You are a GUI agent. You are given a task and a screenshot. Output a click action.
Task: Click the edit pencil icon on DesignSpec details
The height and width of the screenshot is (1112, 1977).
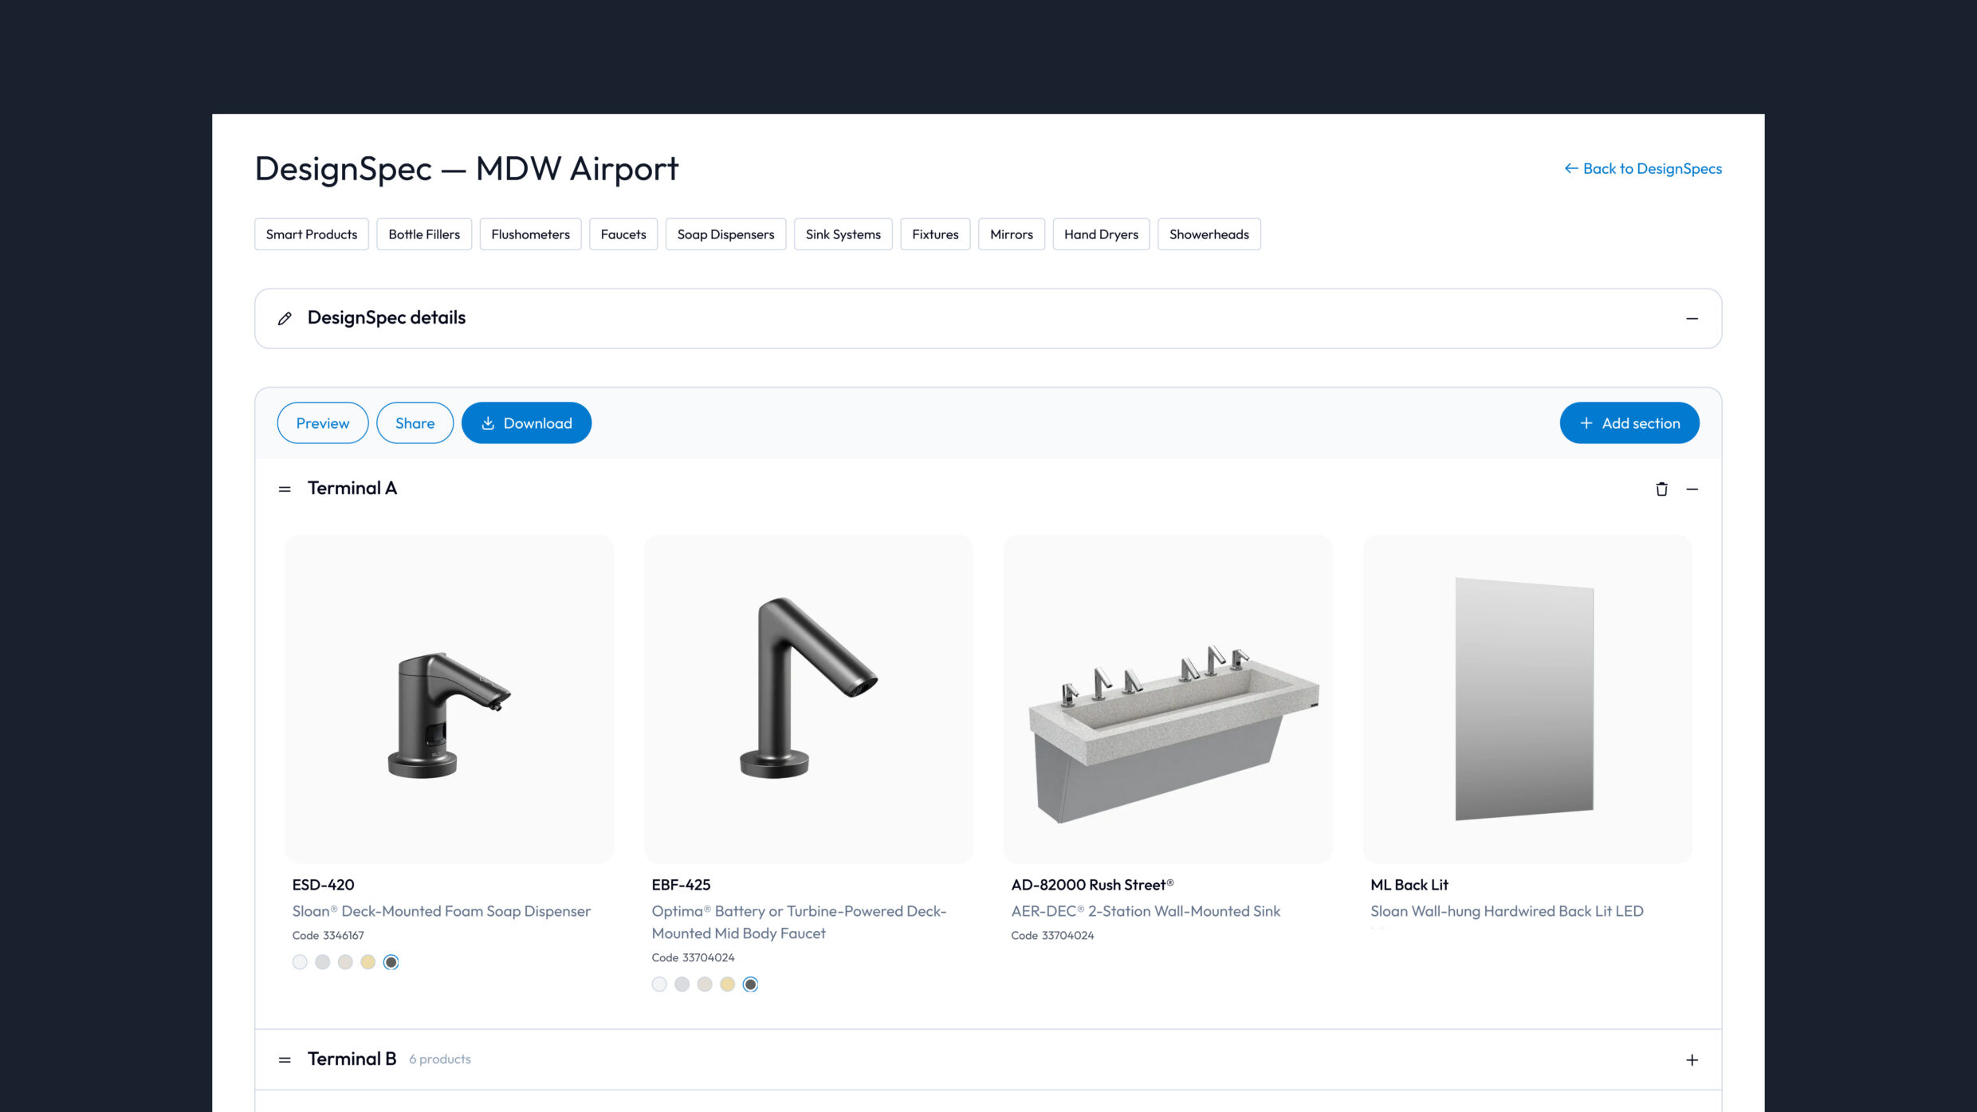point(285,318)
